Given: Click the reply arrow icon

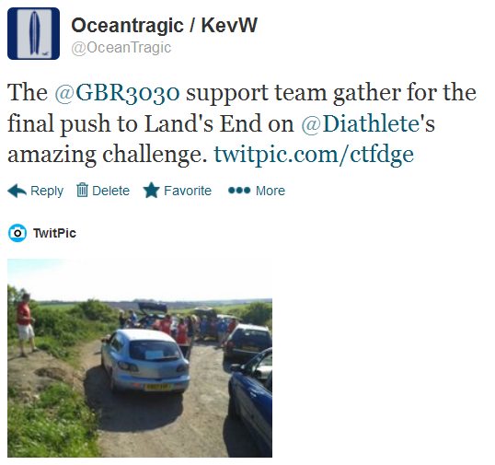Looking at the screenshot, I should click(x=17, y=191).
